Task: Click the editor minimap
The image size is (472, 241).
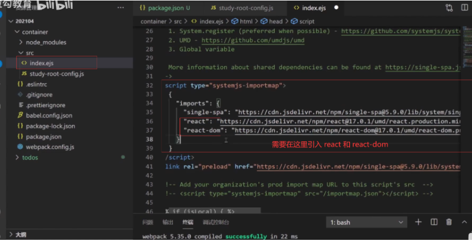Action: point(466,48)
